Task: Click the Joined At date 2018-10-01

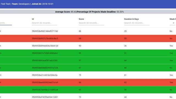Action: pos(48,4)
